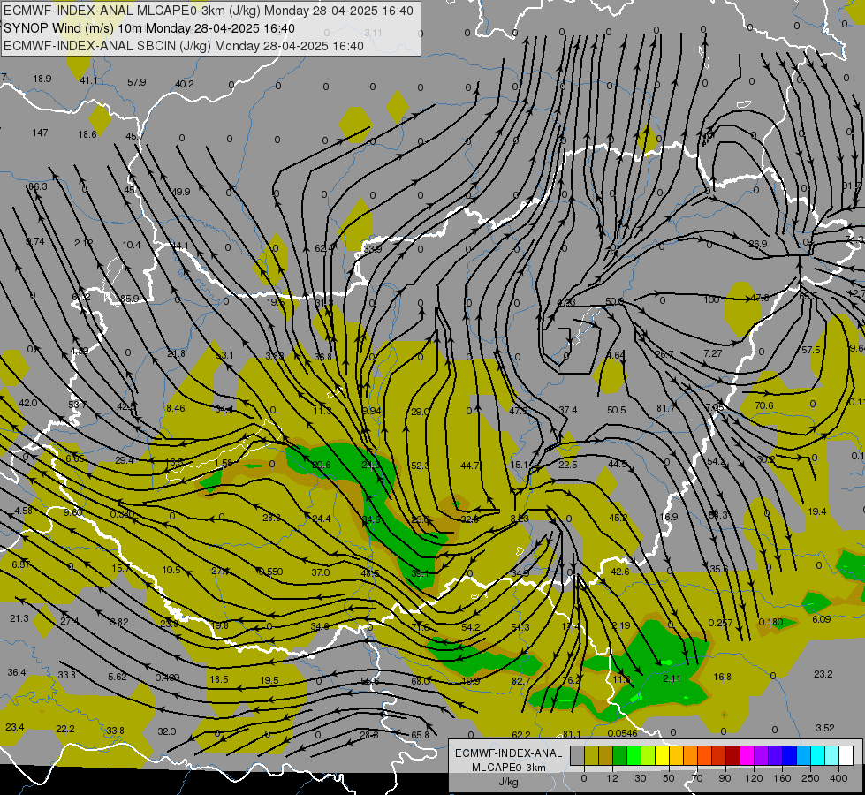865x795 pixels.
Task: Pick the bright green legend swatch
Action: tap(634, 755)
